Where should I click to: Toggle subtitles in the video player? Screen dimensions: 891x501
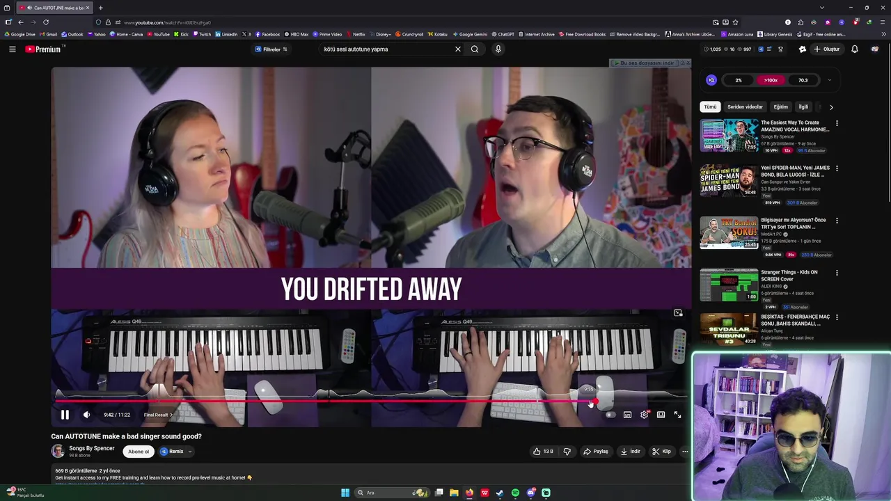point(627,415)
